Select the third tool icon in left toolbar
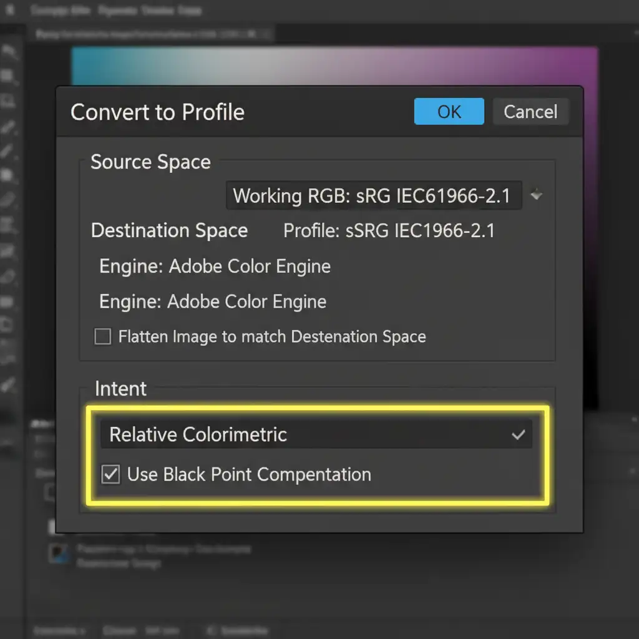 pos(9,100)
